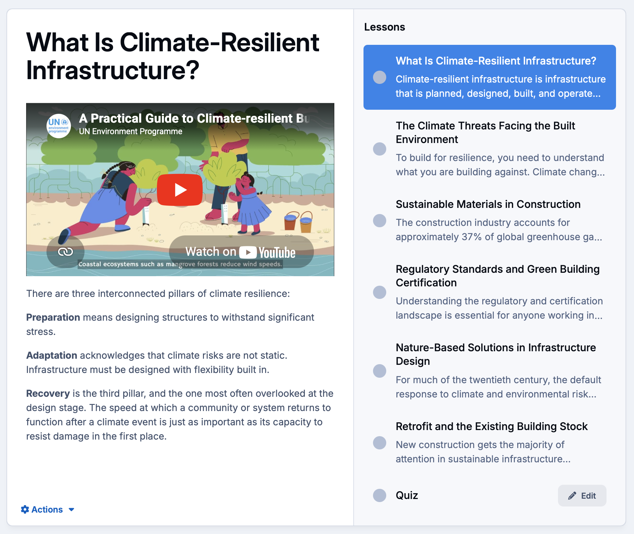The image size is (634, 534).
Task: Click Watch on YouTube button
Action: point(241,252)
